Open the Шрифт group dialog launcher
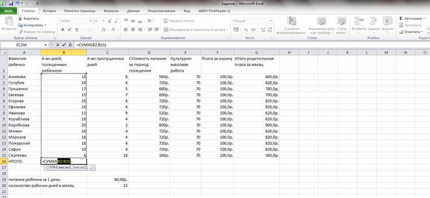This screenshot has width=430, height=198. [118, 38]
